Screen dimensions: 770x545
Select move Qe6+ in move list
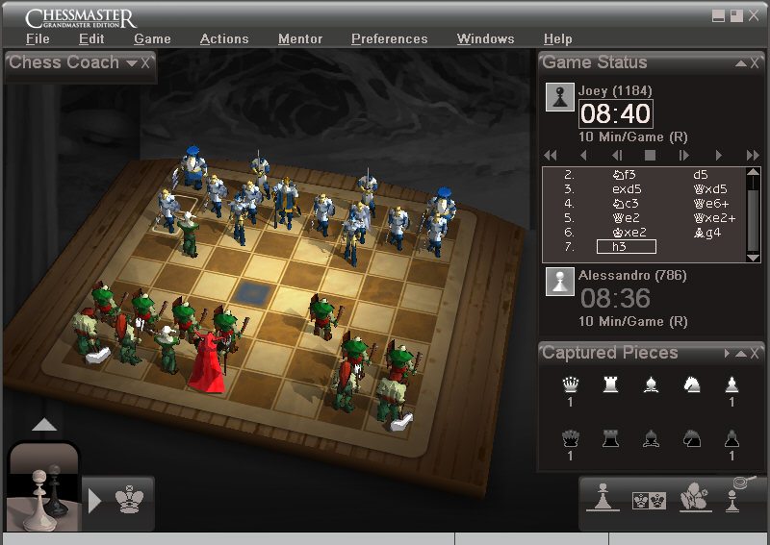711,204
